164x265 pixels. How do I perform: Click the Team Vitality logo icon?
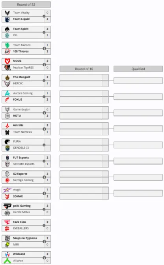(7, 13)
